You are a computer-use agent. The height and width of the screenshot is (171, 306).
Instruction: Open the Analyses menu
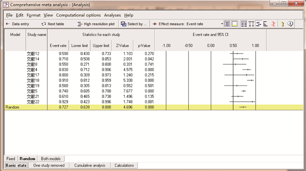point(112,15)
